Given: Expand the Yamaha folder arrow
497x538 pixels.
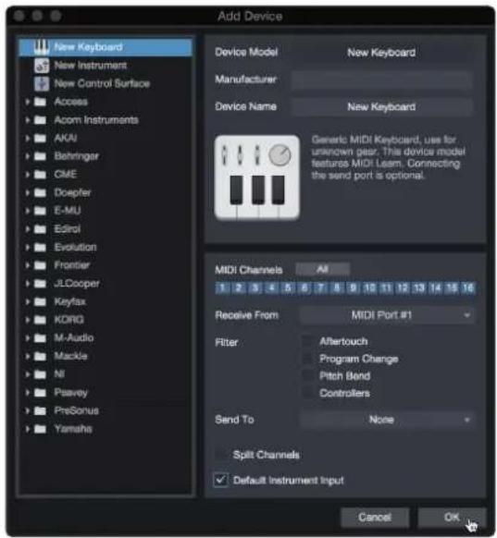Looking at the screenshot, I should click(28, 429).
